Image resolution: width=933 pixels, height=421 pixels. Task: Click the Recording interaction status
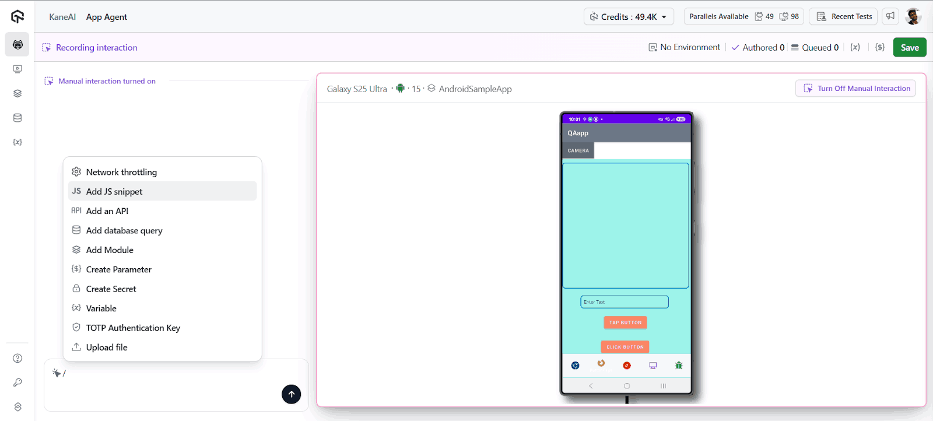click(90, 47)
